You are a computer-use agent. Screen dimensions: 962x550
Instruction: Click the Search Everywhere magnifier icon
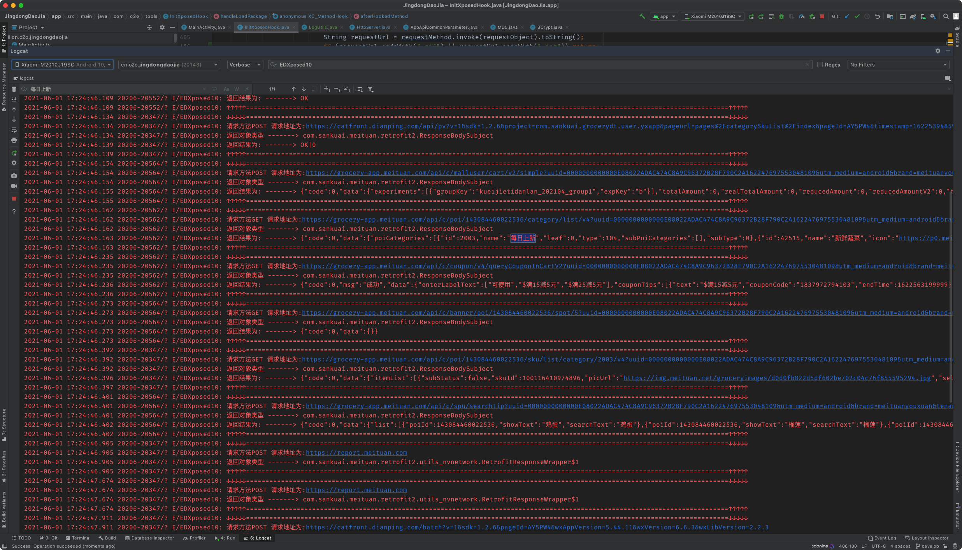pos(946,16)
